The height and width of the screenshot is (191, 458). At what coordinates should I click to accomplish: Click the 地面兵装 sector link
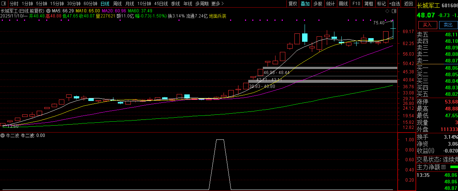218,16
